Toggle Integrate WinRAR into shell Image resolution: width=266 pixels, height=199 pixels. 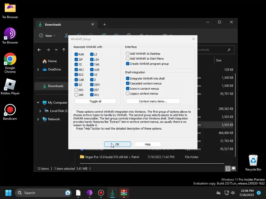point(128,78)
